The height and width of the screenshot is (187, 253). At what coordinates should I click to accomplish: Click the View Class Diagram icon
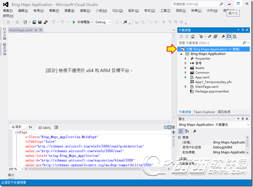point(235,36)
